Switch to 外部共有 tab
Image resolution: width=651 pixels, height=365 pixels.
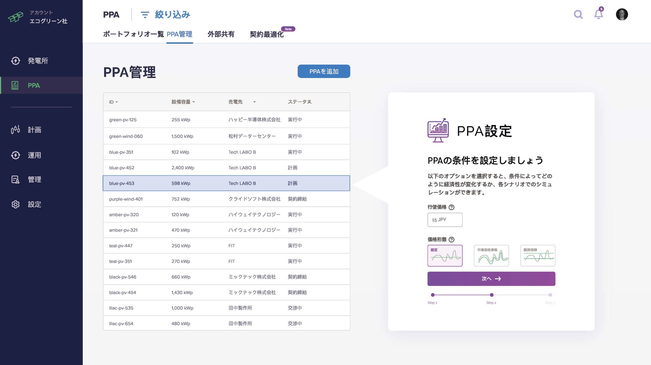click(221, 34)
